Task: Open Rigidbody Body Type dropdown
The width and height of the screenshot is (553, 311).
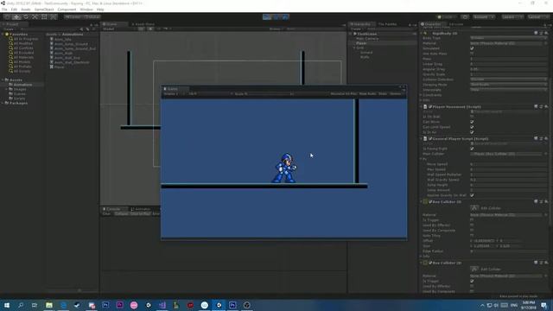Action: click(x=508, y=38)
